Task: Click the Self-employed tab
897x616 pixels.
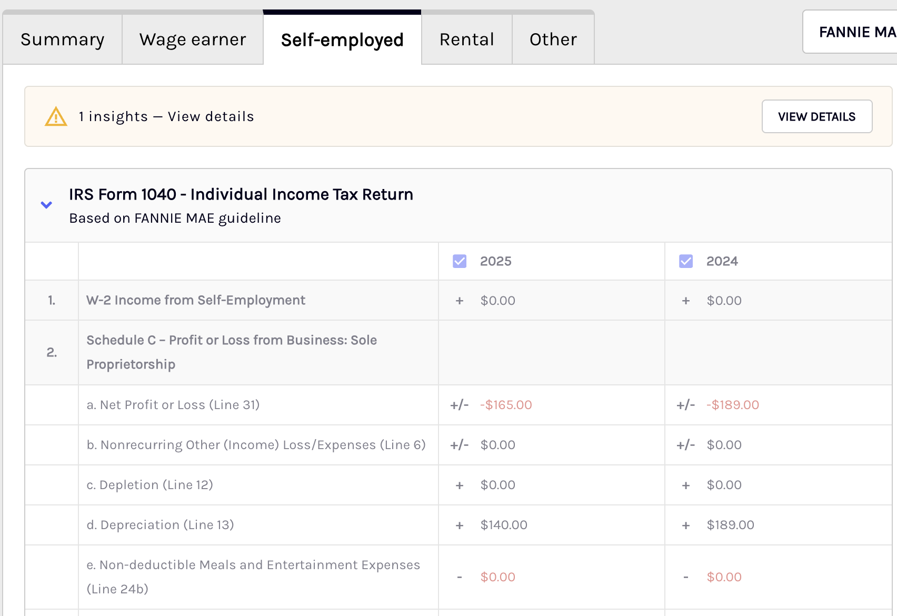Action: pos(342,39)
